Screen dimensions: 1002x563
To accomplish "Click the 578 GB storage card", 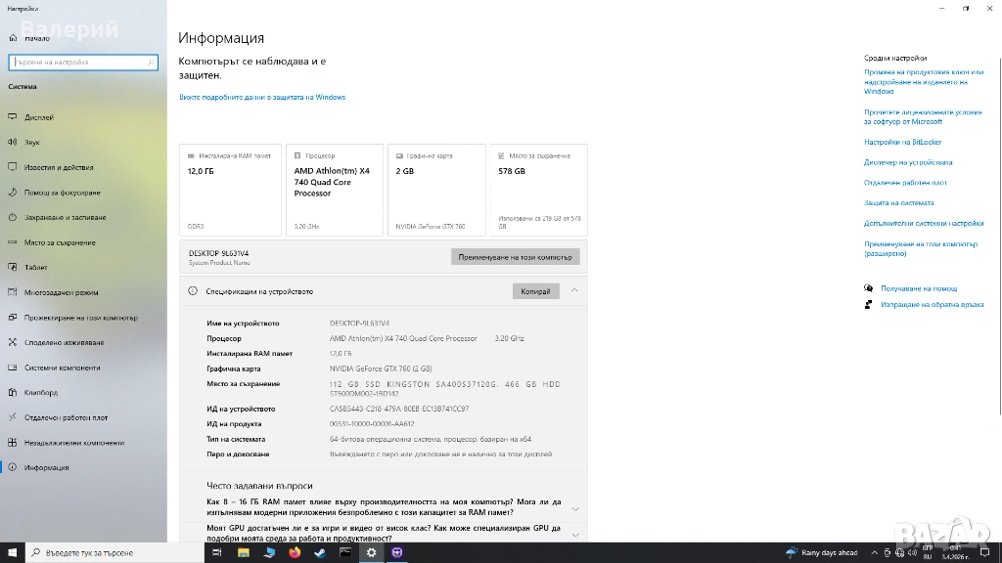I will [x=539, y=190].
